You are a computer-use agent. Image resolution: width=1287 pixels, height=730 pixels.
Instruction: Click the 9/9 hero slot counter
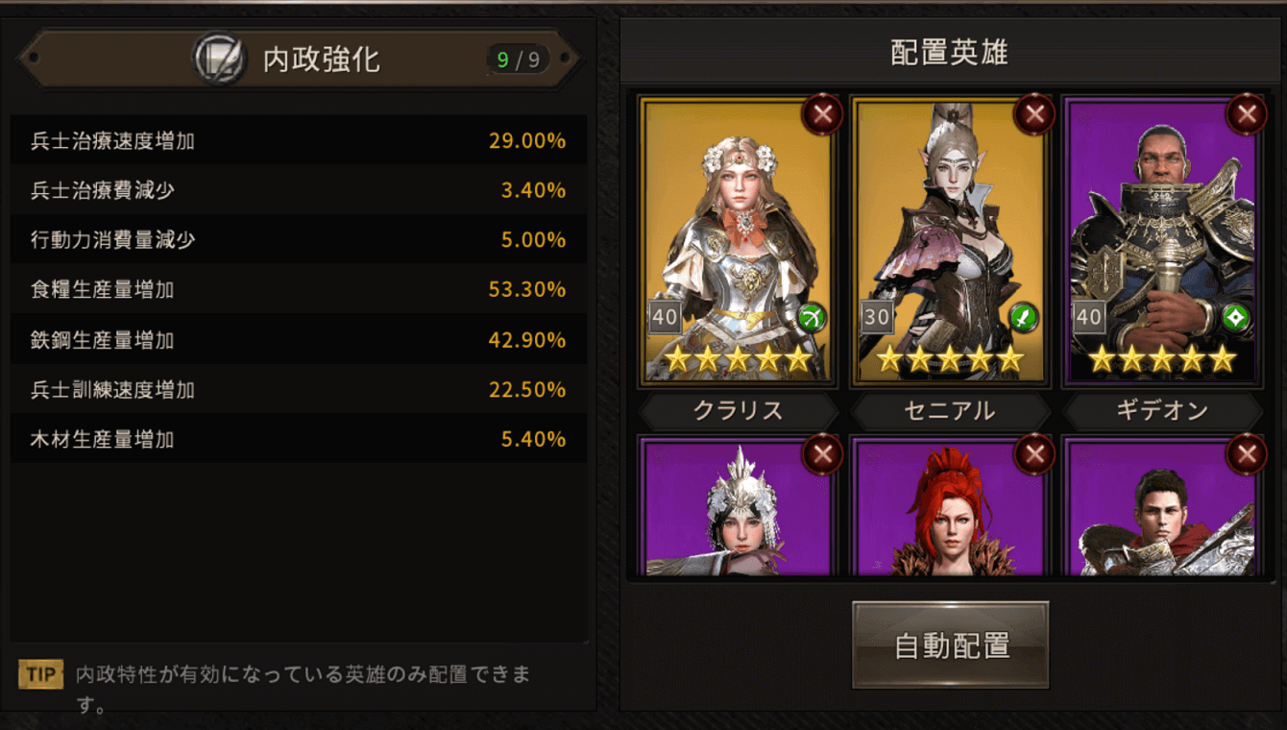click(518, 61)
